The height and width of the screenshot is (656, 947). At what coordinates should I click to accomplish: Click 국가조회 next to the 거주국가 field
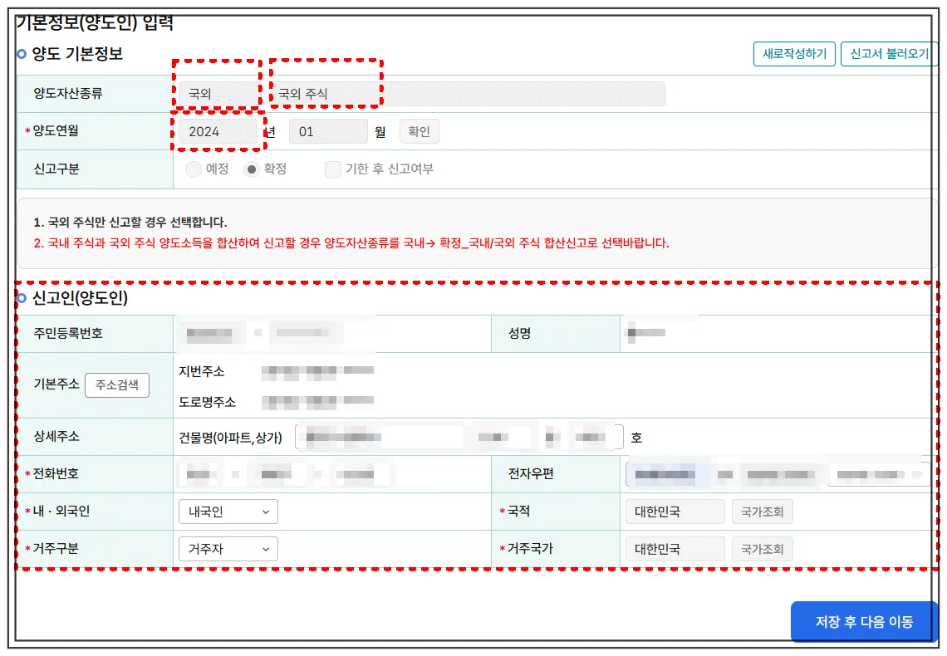763,548
